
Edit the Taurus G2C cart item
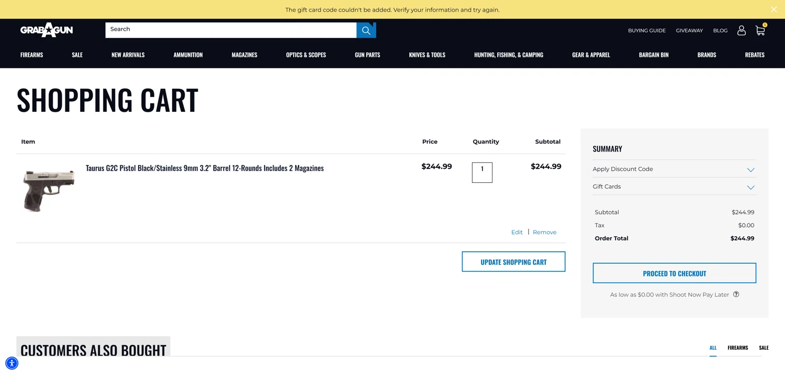coord(517,232)
